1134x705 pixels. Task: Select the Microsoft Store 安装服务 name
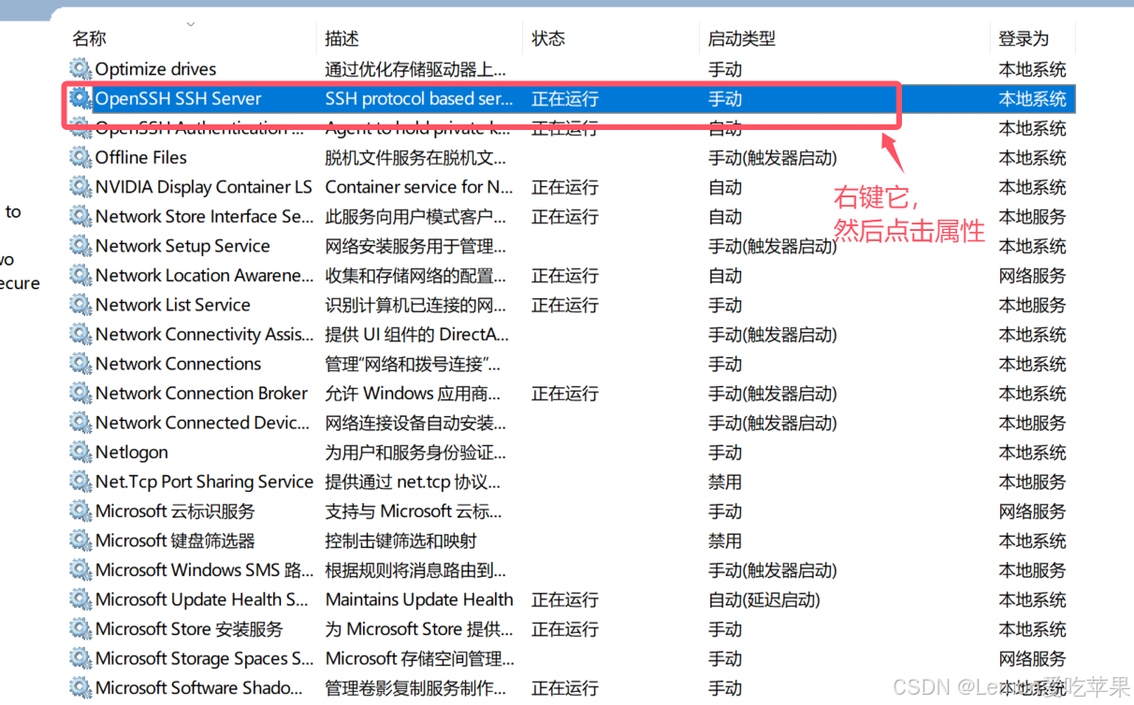point(189,629)
